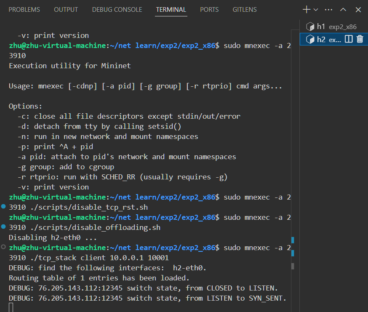Click the gray command marker beside tcp_stack command
Image resolution: width=368 pixels, height=312 pixels.
click(3, 247)
